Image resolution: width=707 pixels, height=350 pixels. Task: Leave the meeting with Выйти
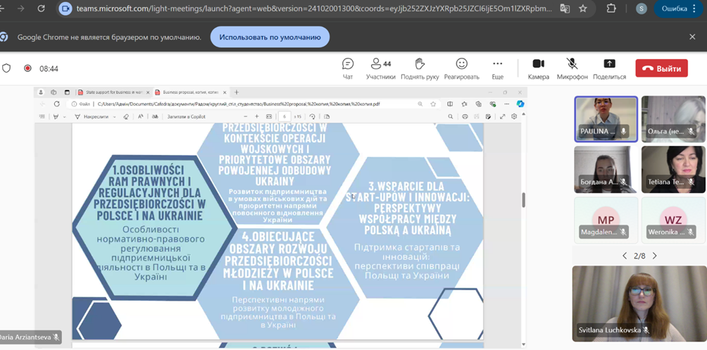click(661, 68)
